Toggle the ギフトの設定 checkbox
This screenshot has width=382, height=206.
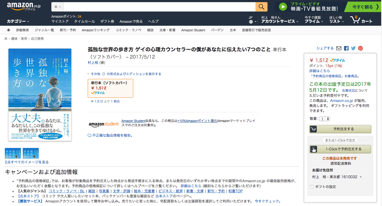312,187
